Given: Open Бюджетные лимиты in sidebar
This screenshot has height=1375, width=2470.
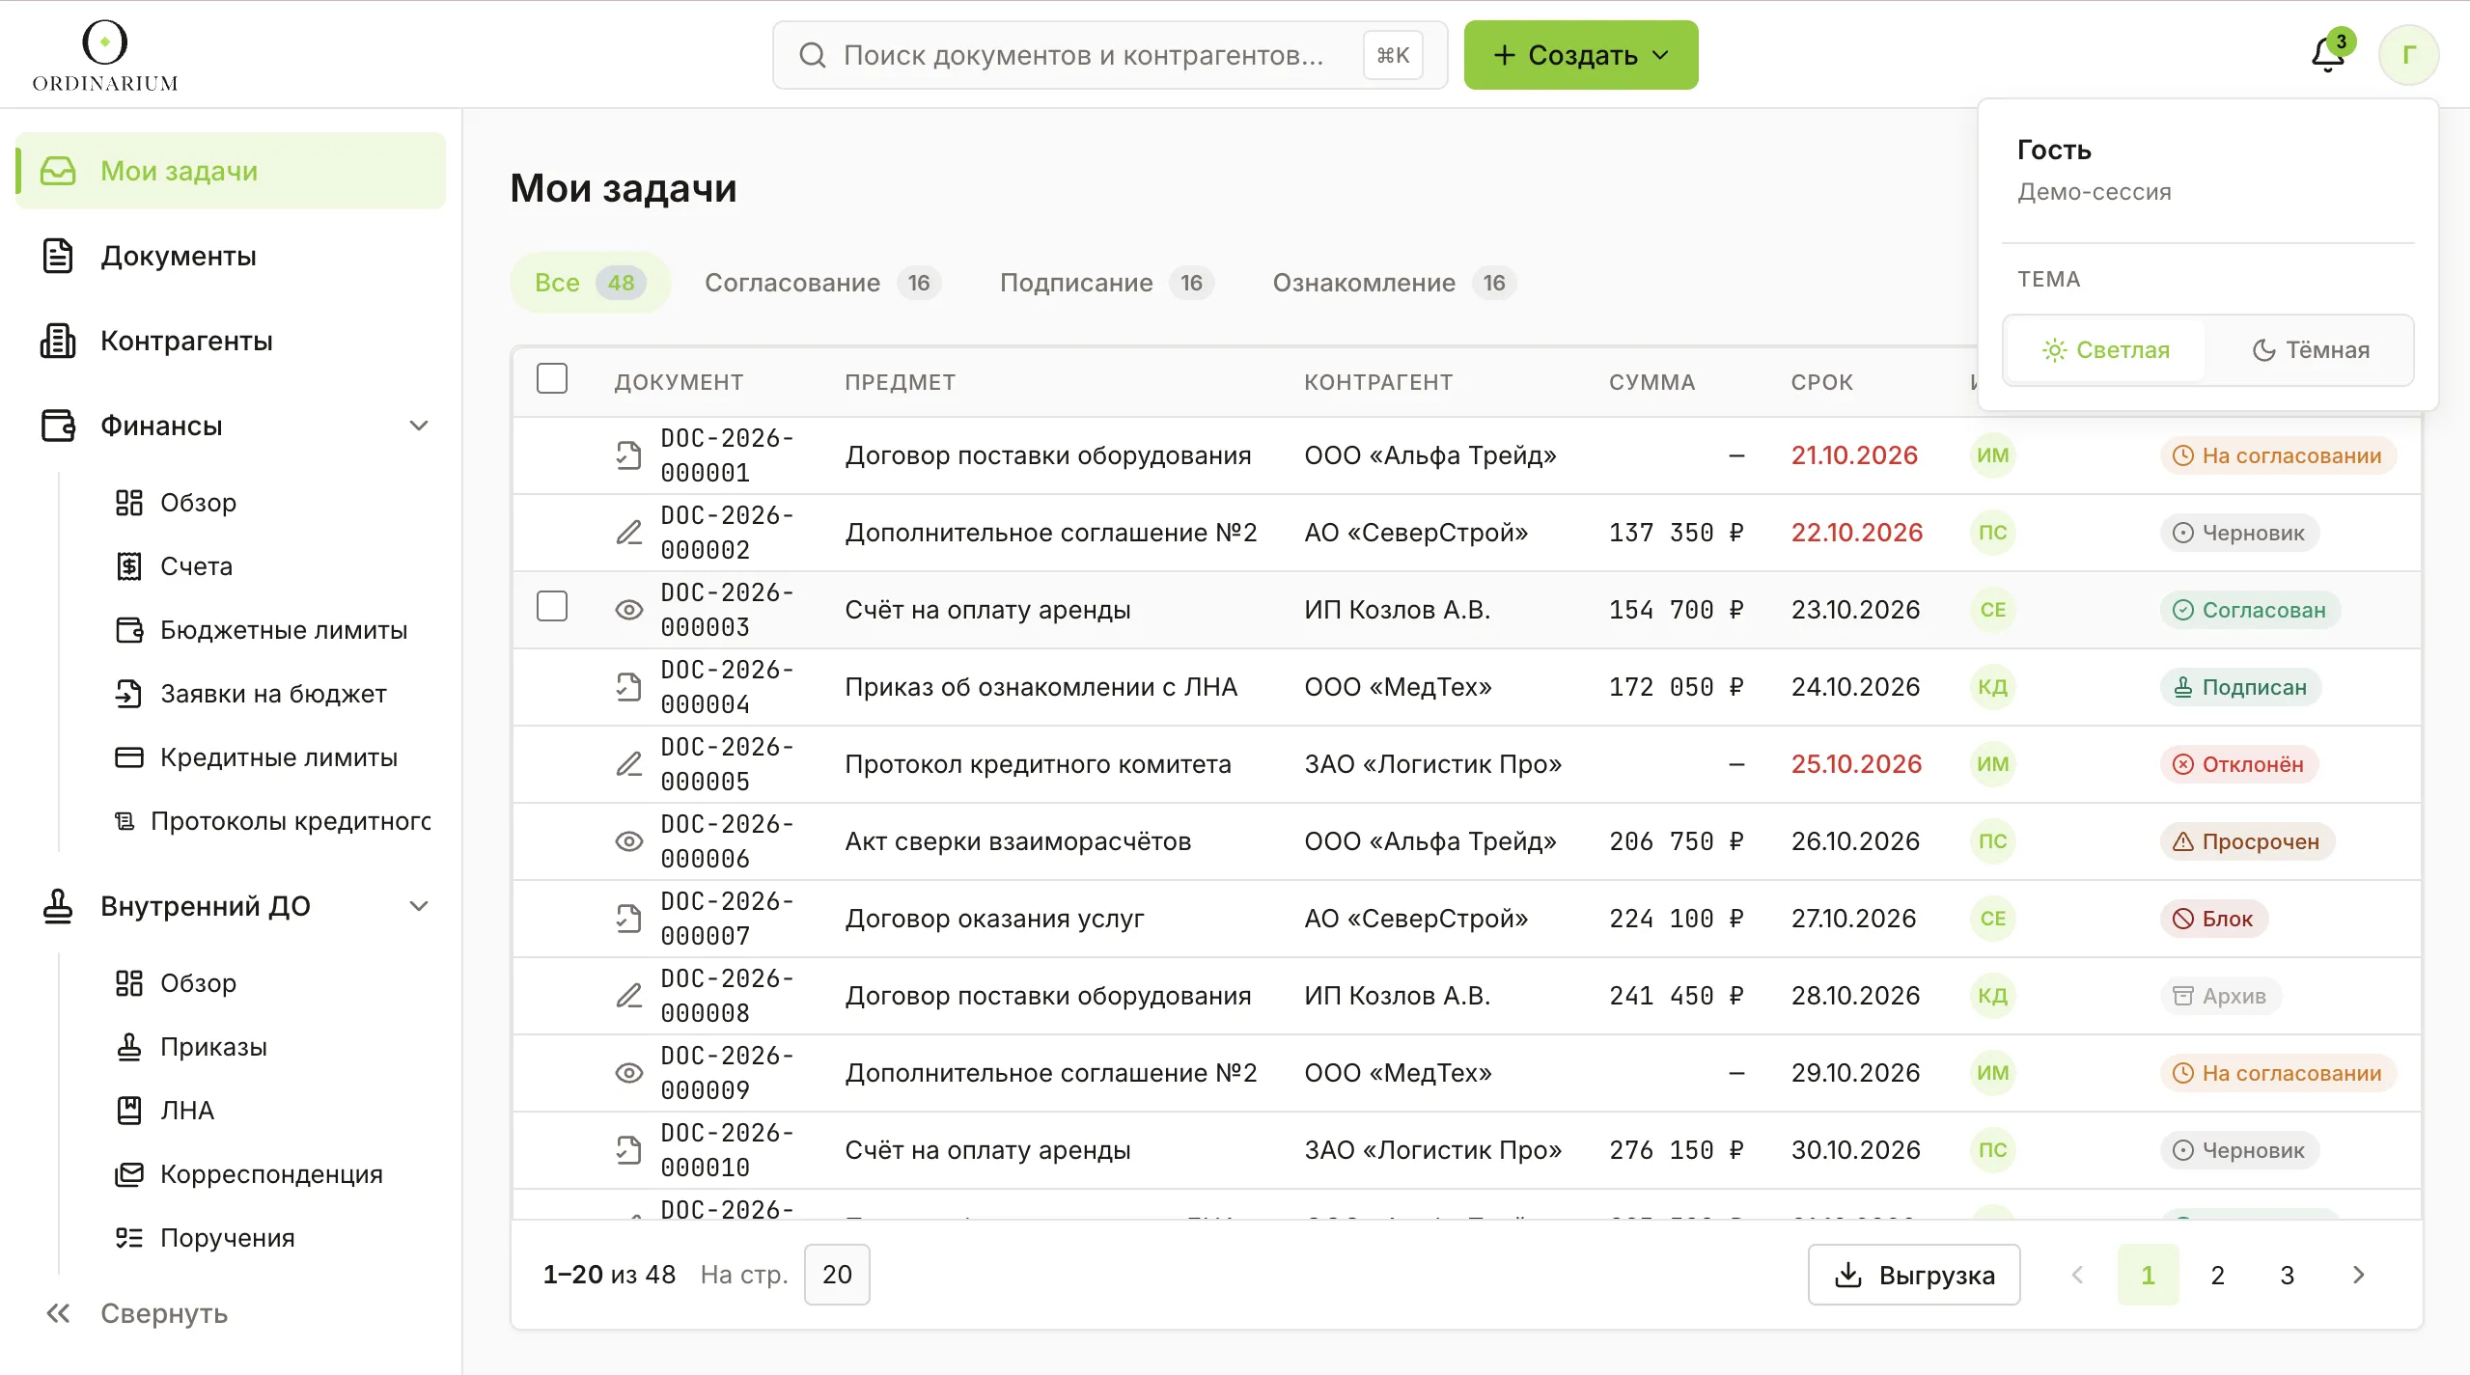Looking at the screenshot, I should (x=261, y=630).
